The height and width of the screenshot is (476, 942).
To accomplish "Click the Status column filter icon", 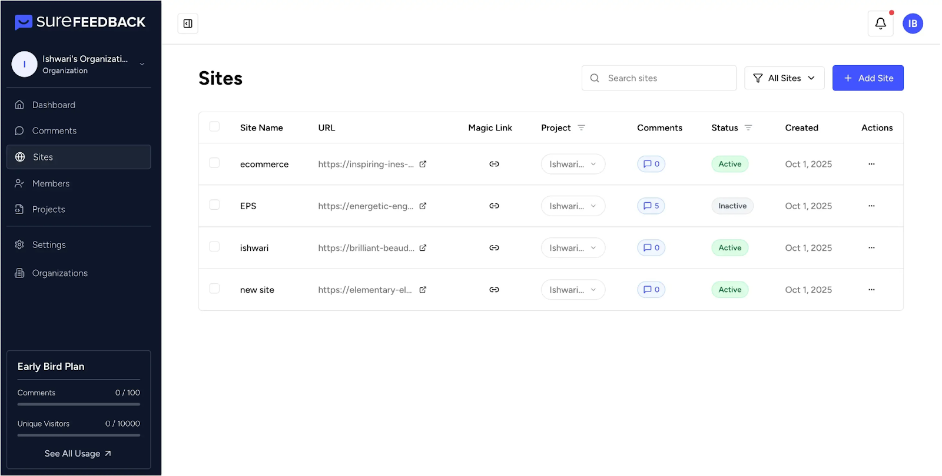I will point(748,128).
